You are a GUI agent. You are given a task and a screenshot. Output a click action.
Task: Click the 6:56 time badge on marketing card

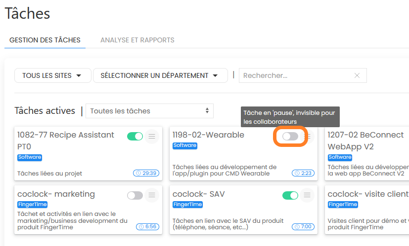click(x=147, y=227)
